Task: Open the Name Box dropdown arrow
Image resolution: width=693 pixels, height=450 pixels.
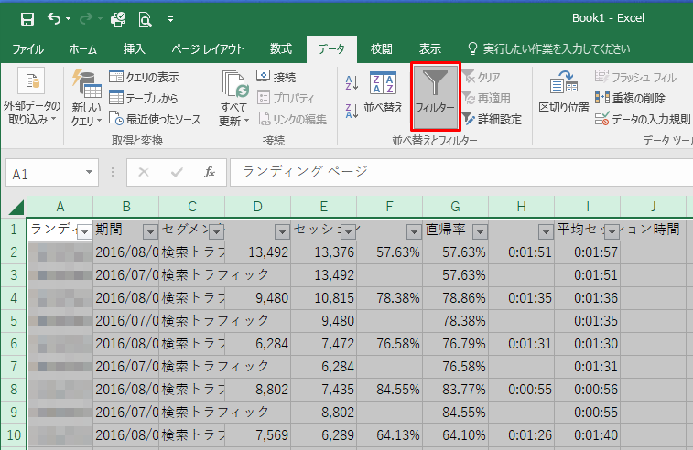Action: 90,173
